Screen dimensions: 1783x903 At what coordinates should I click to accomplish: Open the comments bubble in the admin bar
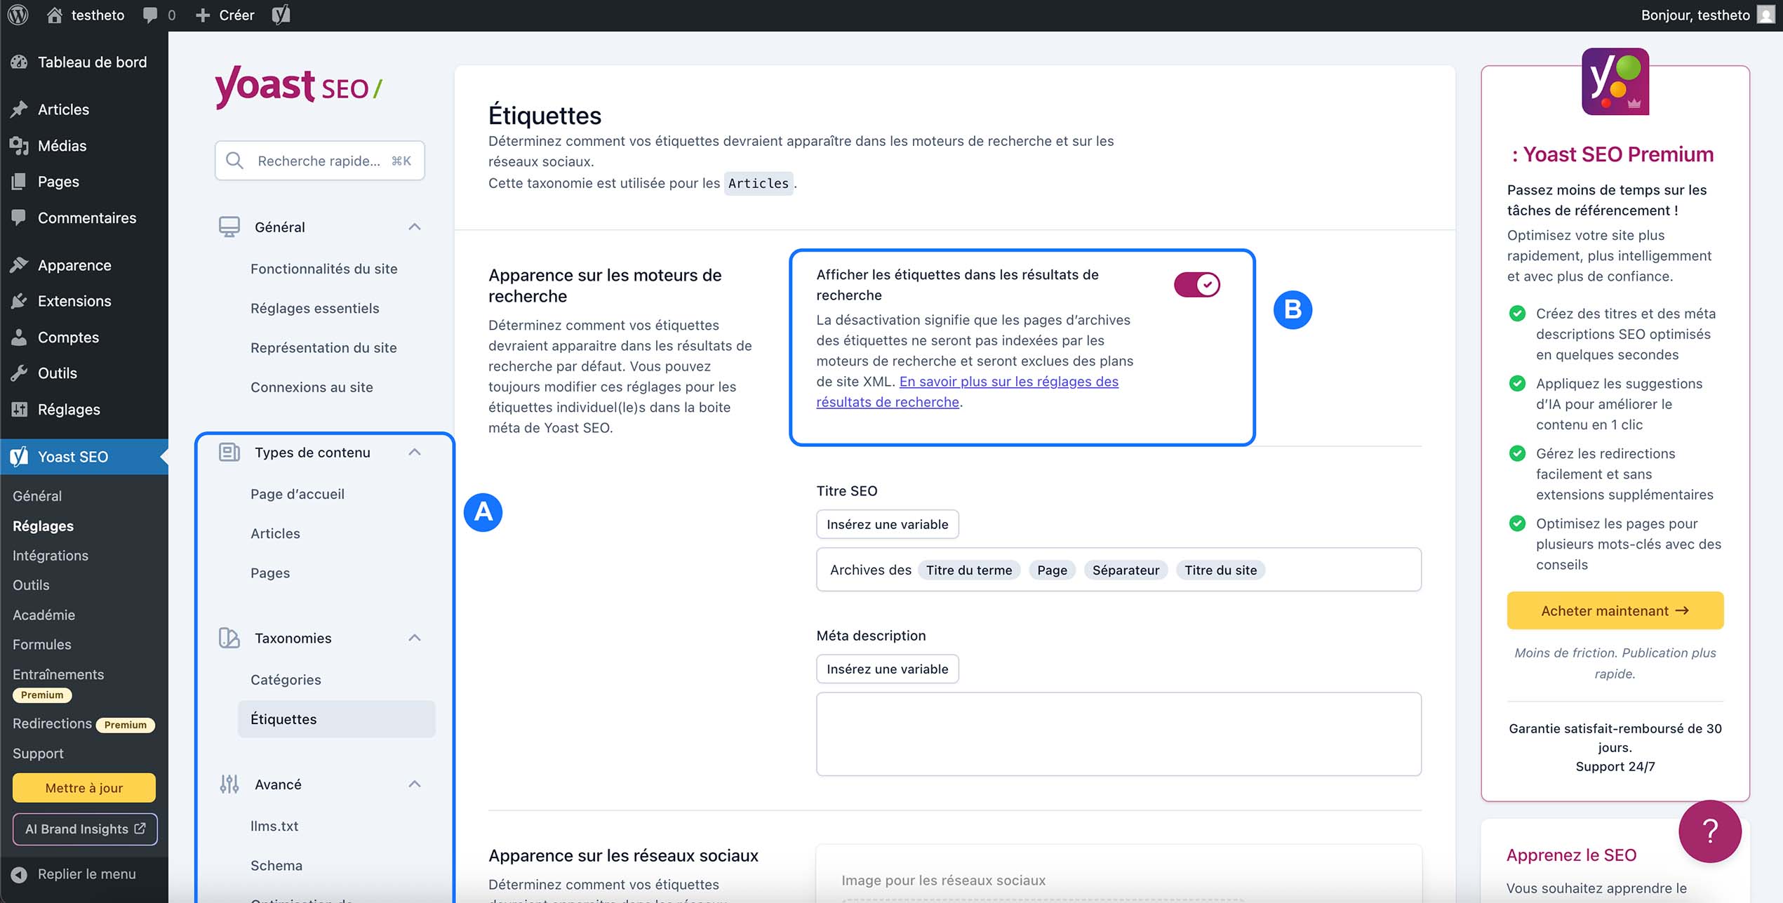151,14
